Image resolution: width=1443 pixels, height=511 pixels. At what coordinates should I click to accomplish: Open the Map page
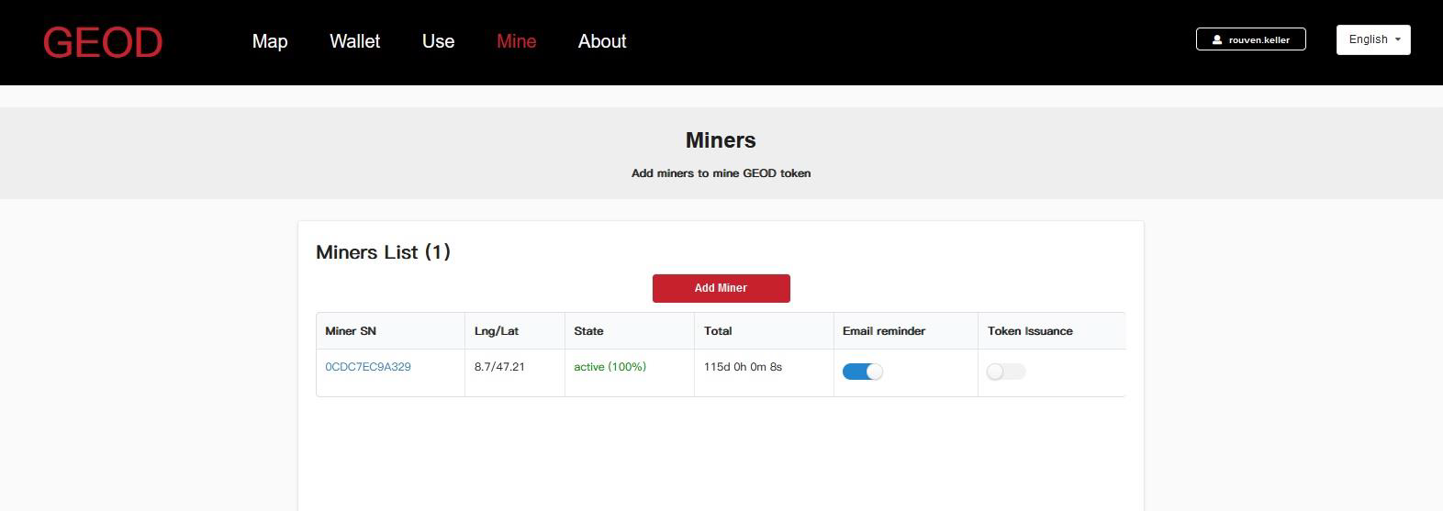(270, 41)
